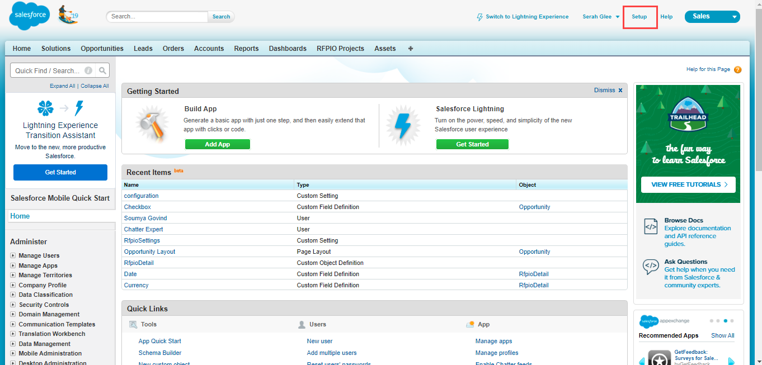Open the Soumya Govind recent item
The height and width of the screenshot is (365, 762).
tap(145, 218)
